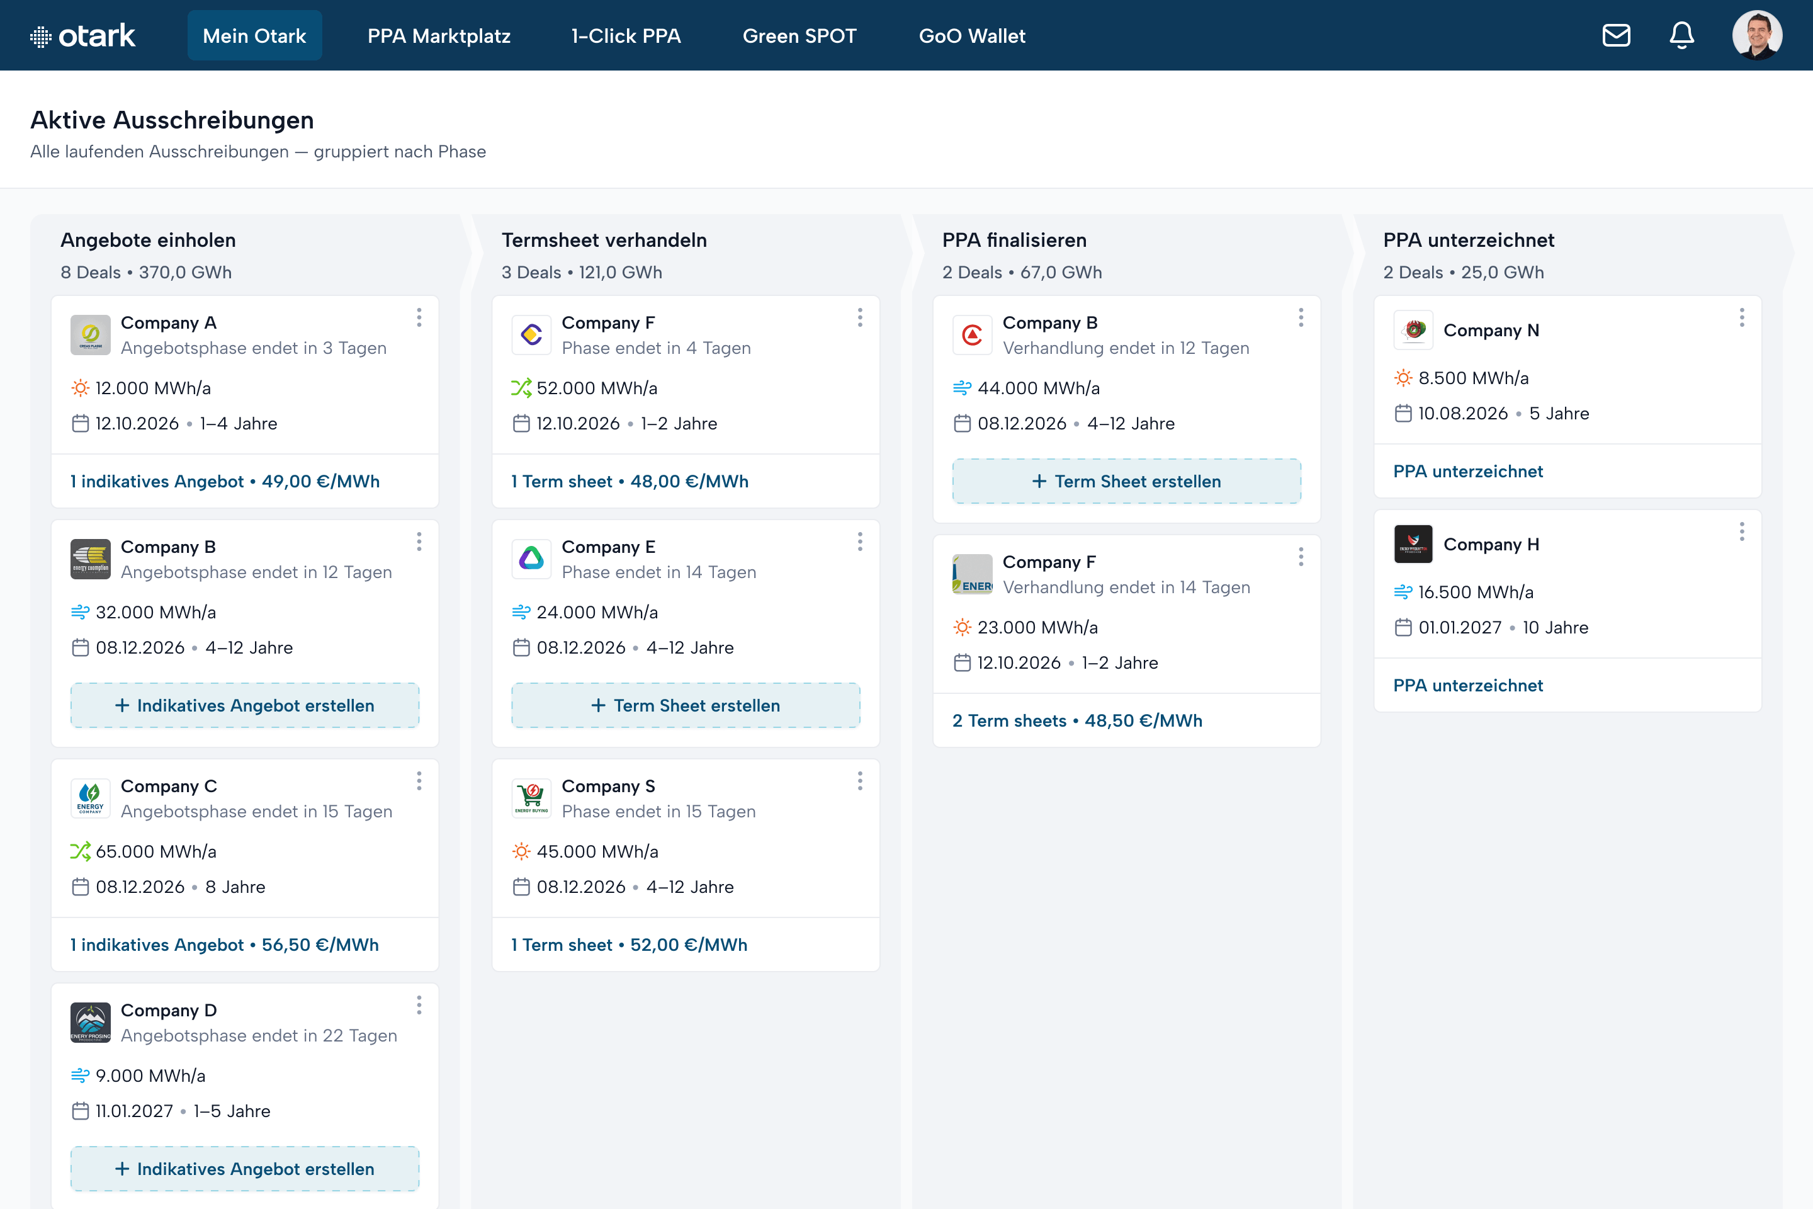Open Company A card options menu
1813x1209 pixels.
point(419,317)
